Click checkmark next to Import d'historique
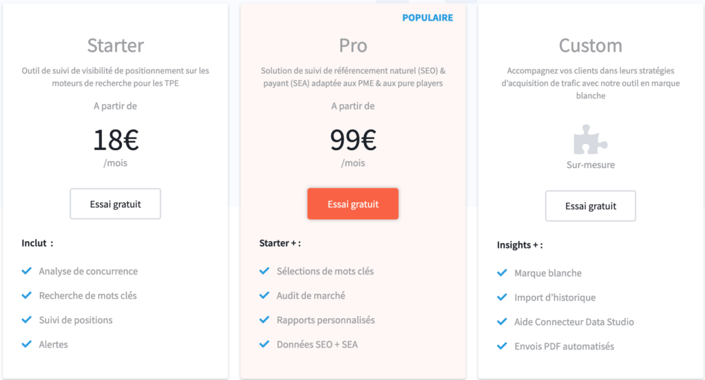 click(502, 297)
